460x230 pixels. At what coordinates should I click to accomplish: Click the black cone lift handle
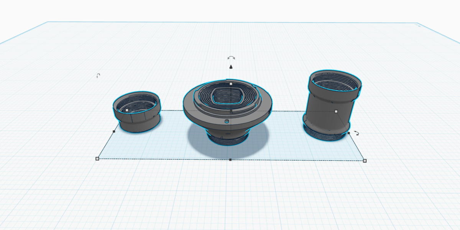point(231,67)
